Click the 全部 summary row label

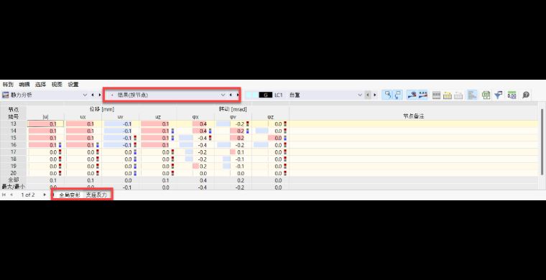[13, 180]
